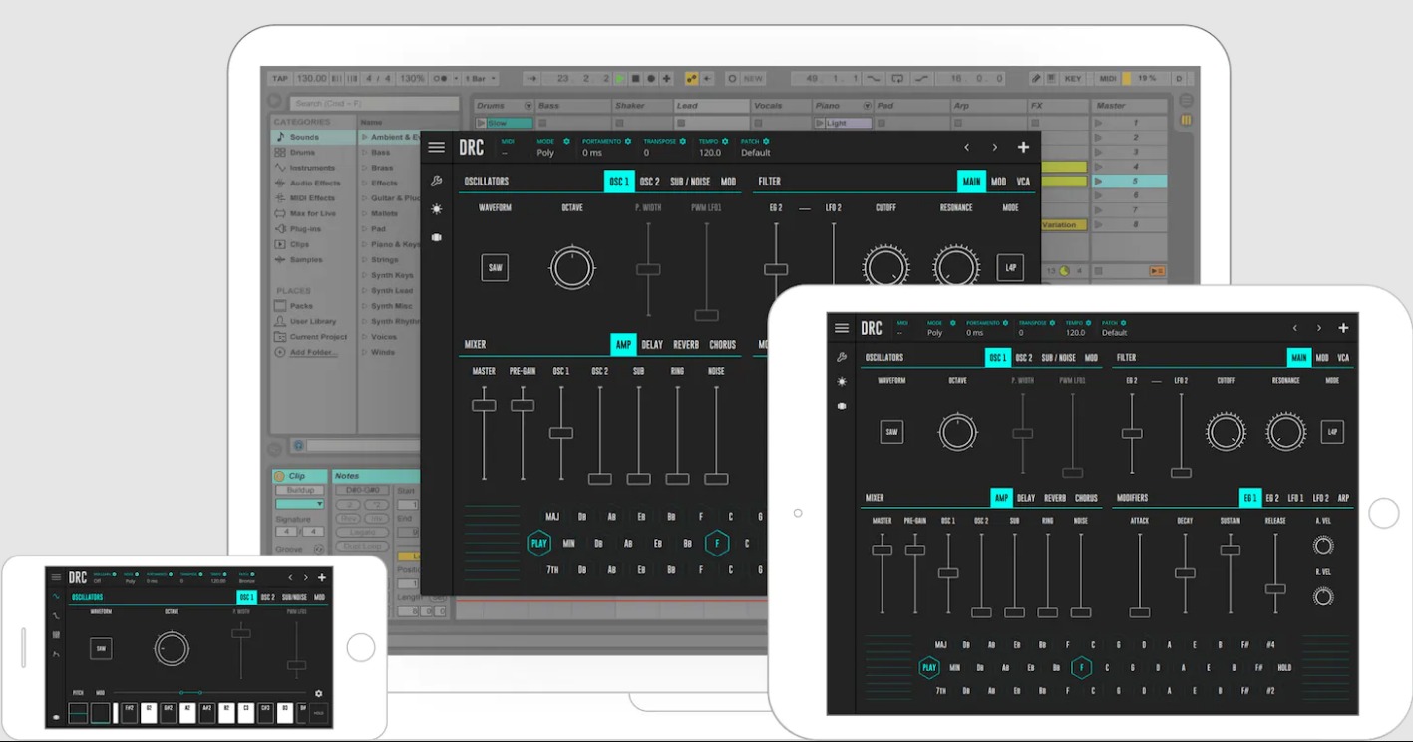Click the TAP tempo button in Ableton
Screen dimensions: 1413x742
[280, 78]
